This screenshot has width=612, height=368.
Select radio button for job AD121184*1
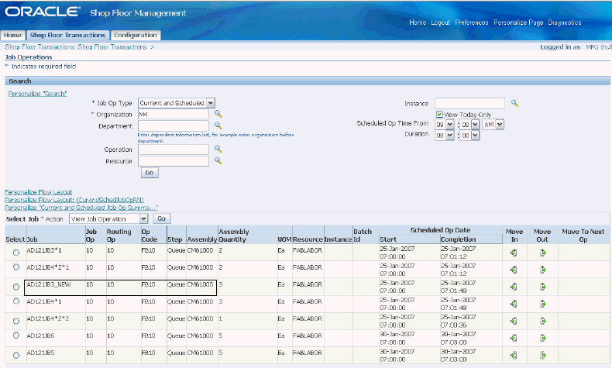[16, 301]
